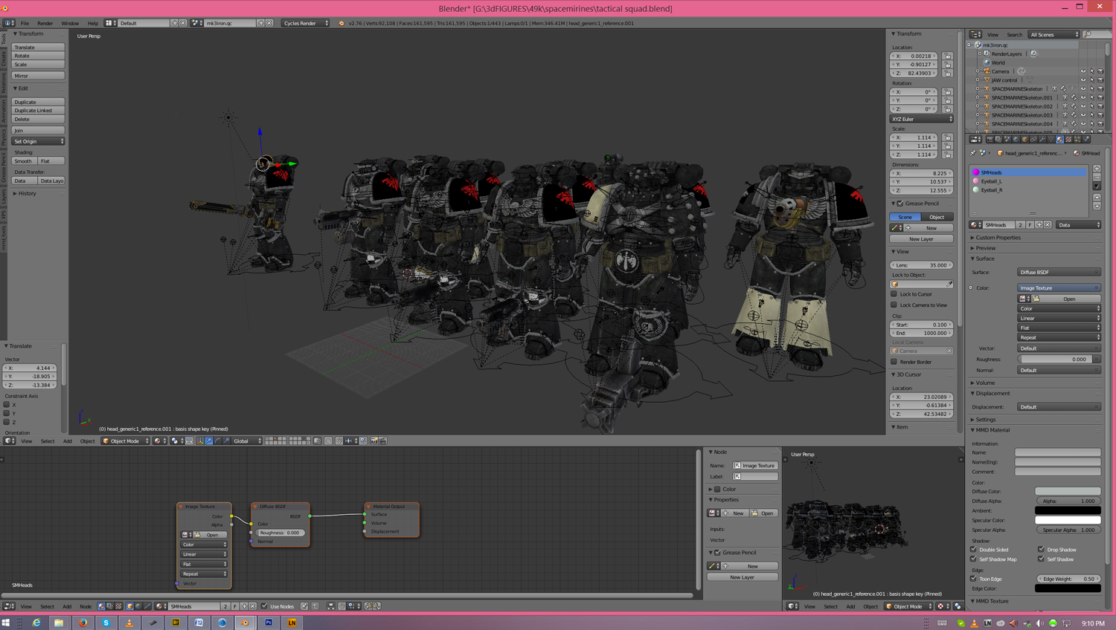Viewport: 1116px width, 630px height.
Task: Click the Roughness slider in Surface panel
Action: point(1054,360)
